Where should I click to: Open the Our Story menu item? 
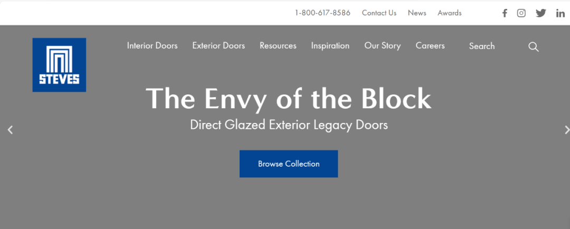click(383, 46)
